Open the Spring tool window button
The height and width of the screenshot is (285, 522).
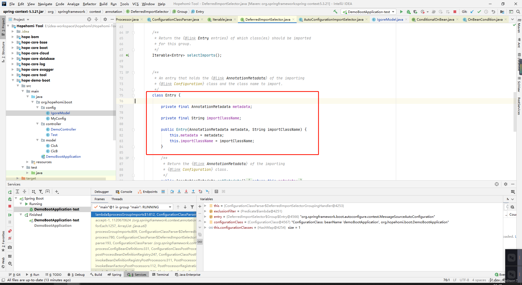tap(114, 275)
